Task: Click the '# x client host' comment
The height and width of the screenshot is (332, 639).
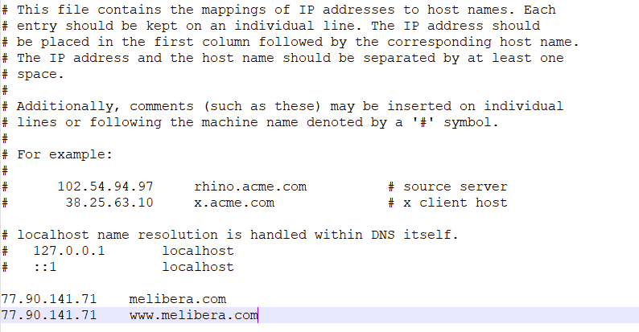Action: point(447,203)
